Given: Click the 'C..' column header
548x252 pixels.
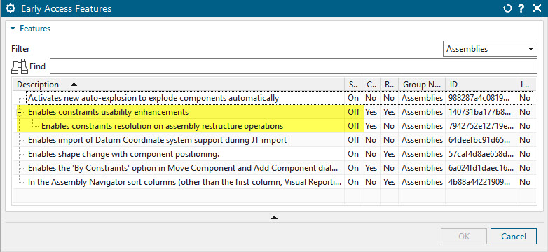Looking at the screenshot, I should click(x=371, y=85).
